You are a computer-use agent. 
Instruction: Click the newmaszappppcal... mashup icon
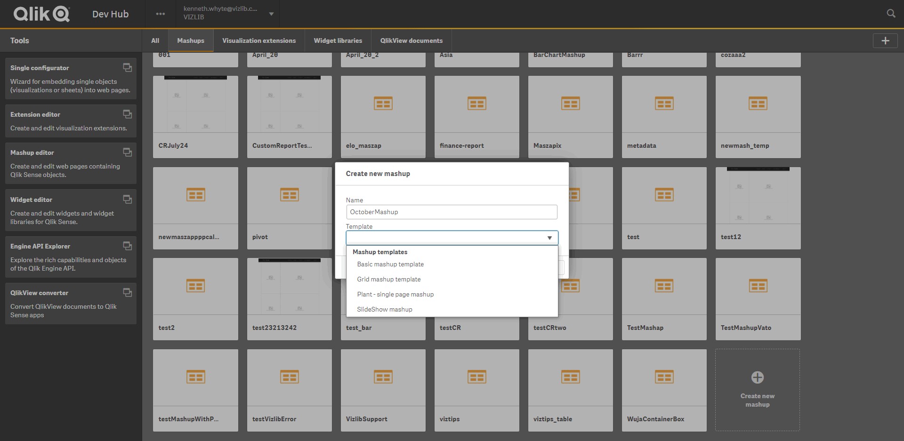195,195
